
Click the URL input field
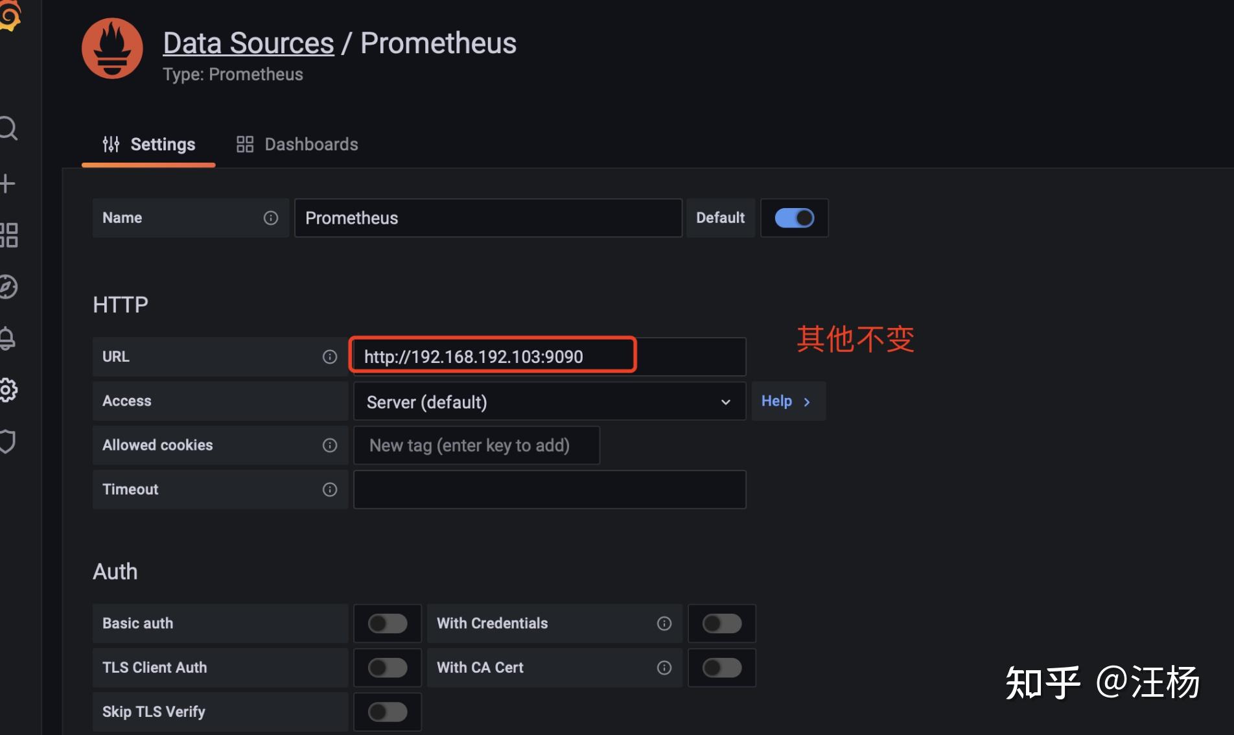[548, 356]
